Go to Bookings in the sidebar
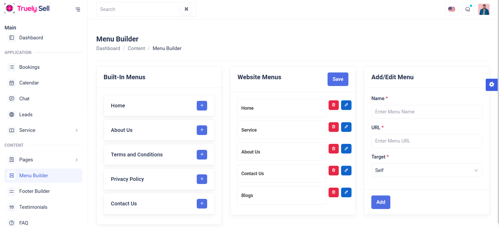The width and height of the screenshot is (499, 227). point(29,67)
